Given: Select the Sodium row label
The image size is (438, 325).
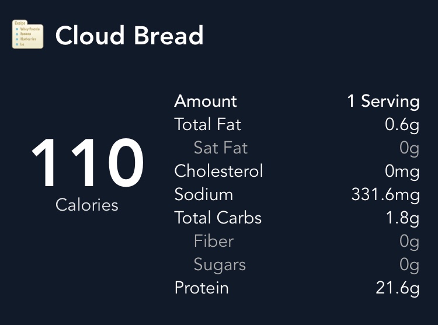Looking at the screenshot, I should point(203,194).
